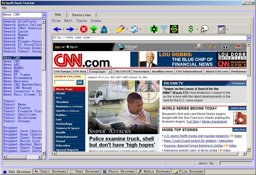
Task: Click the green dollar sign icon
Action: (x=191, y=29)
